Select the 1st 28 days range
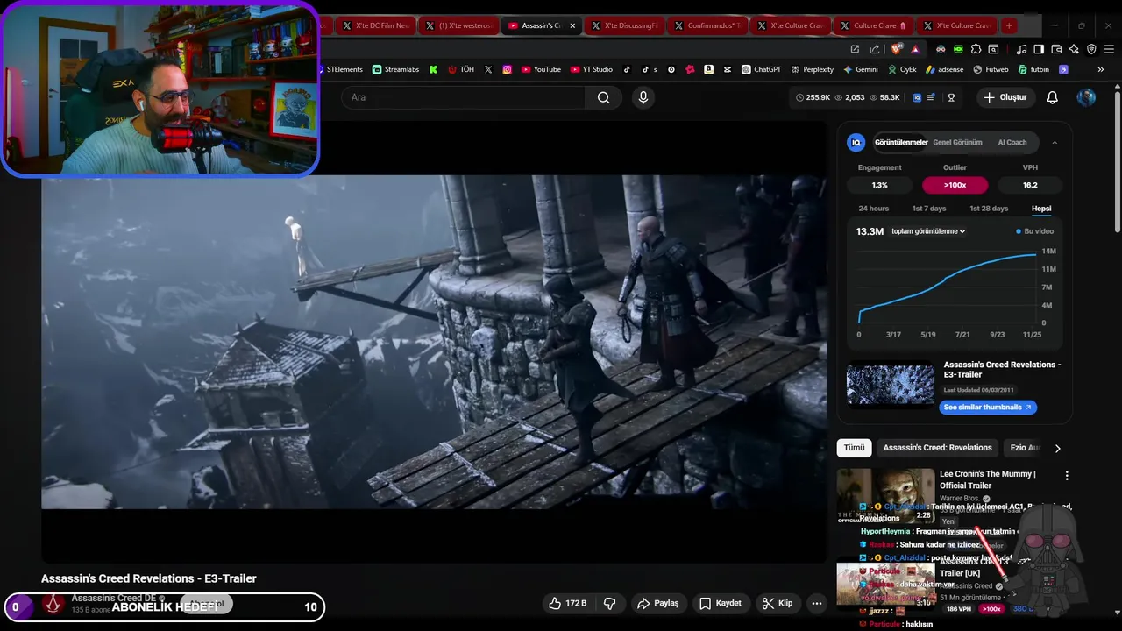Image resolution: width=1122 pixels, height=631 pixels. click(x=989, y=209)
